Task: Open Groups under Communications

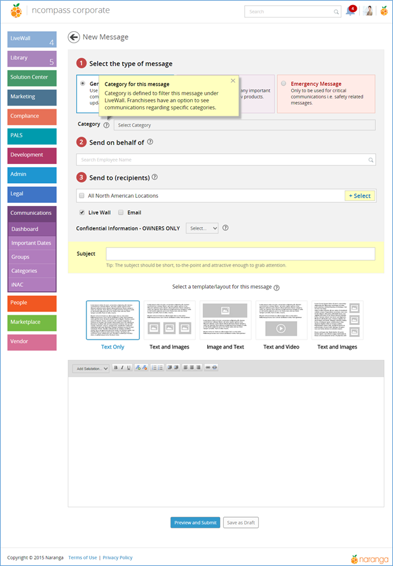Action: 32,257
